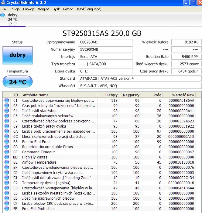Click the status orb of High Fly Writes

pos(7,157)
